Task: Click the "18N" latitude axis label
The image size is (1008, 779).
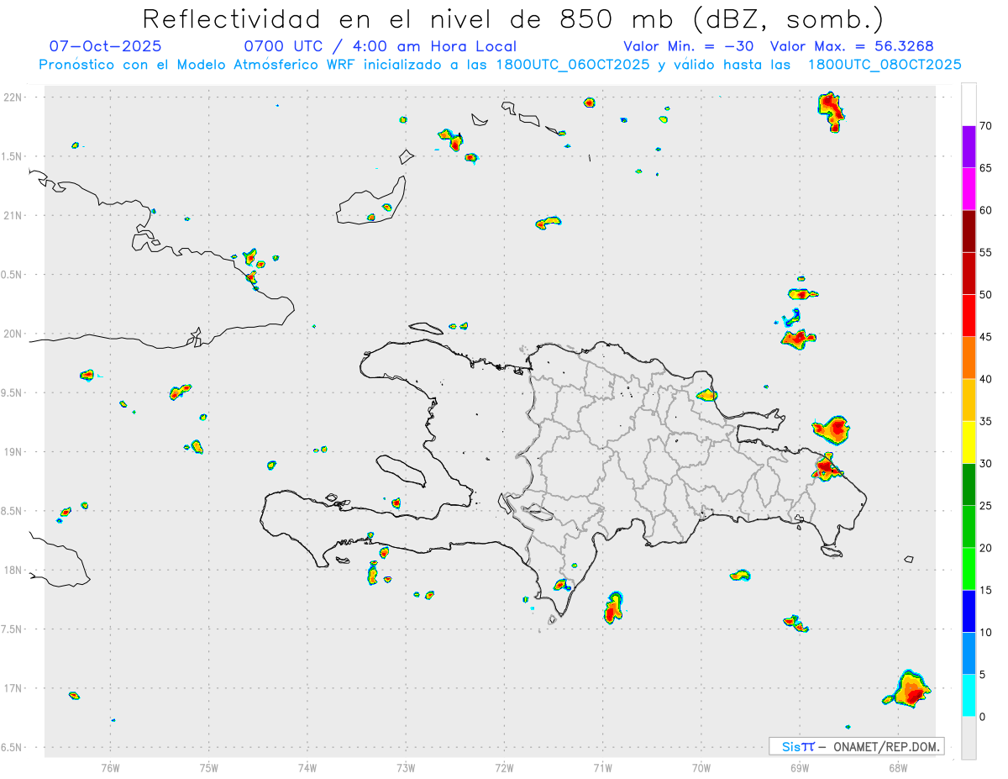Action: (14, 570)
